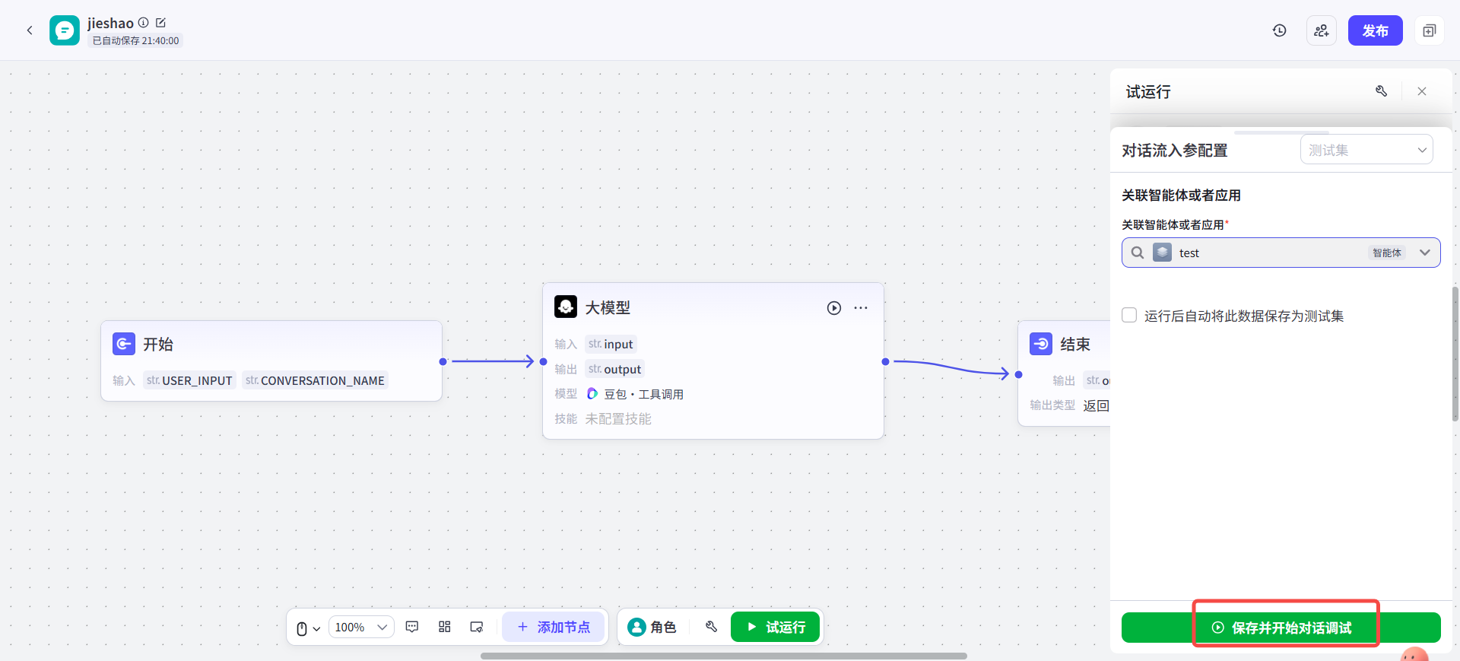Enable auto-save data as test set checkbox
Viewport: 1460px width, 661px height.
click(x=1129, y=315)
